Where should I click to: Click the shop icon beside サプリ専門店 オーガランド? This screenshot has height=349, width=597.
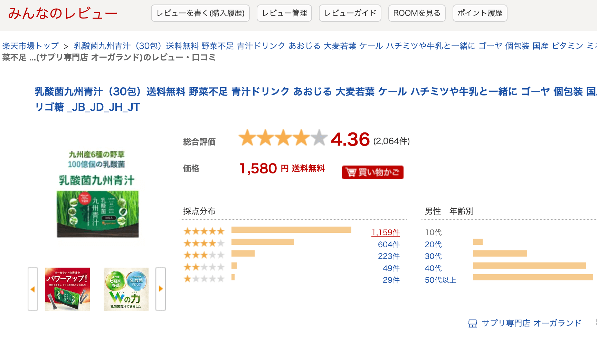(x=472, y=323)
